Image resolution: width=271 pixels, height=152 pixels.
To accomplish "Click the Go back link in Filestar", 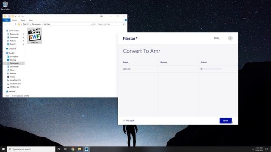I will 129,121.
